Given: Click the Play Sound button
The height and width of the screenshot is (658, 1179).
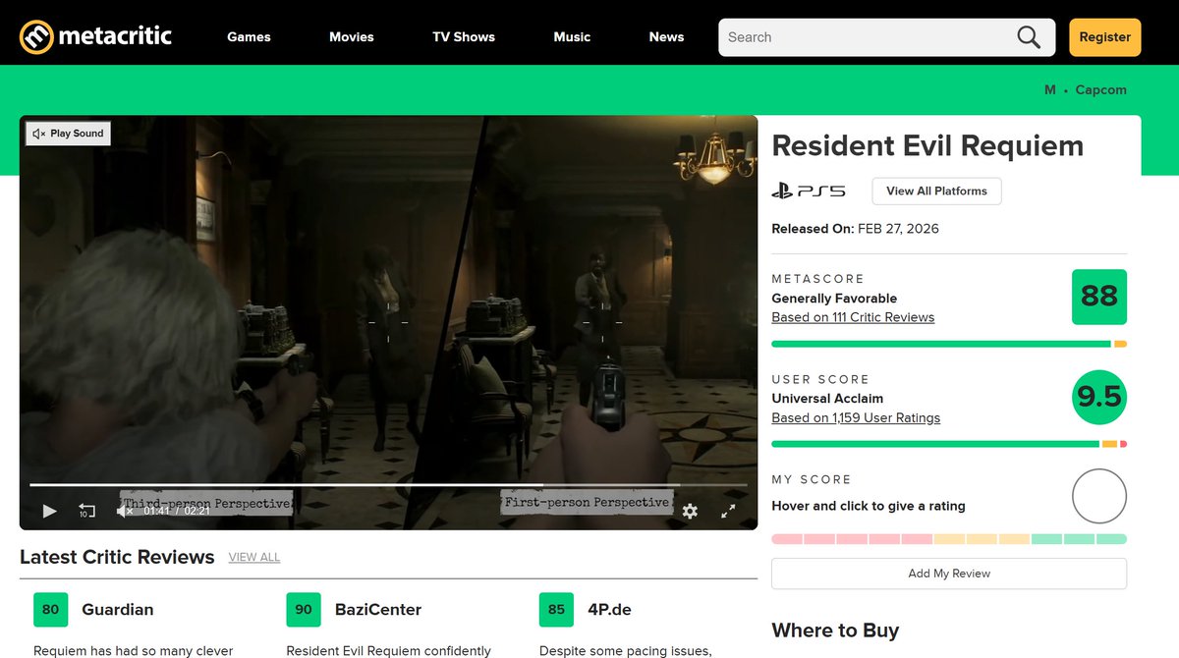Looking at the screenshot, I should point(68,134).
